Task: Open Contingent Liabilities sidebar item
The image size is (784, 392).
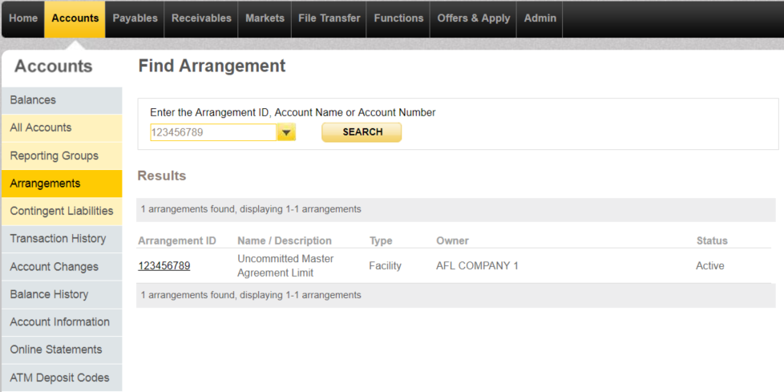Action: coord(62,212)
